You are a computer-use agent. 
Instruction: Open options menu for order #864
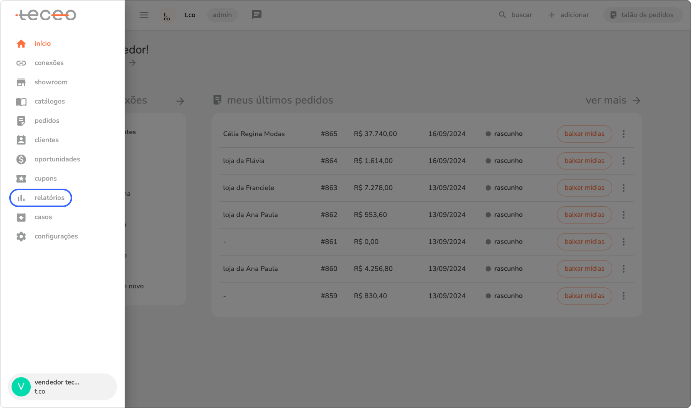(x=623, y=161)
